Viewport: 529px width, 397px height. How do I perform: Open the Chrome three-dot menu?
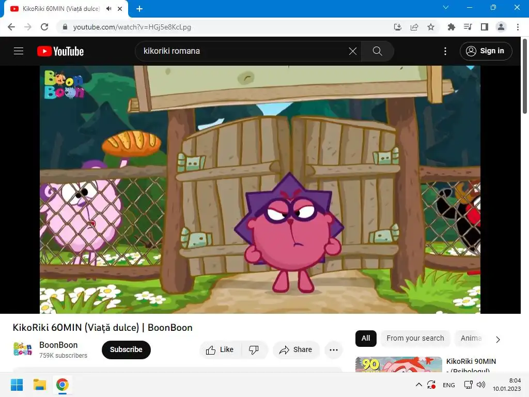click(x=518, y=27)
